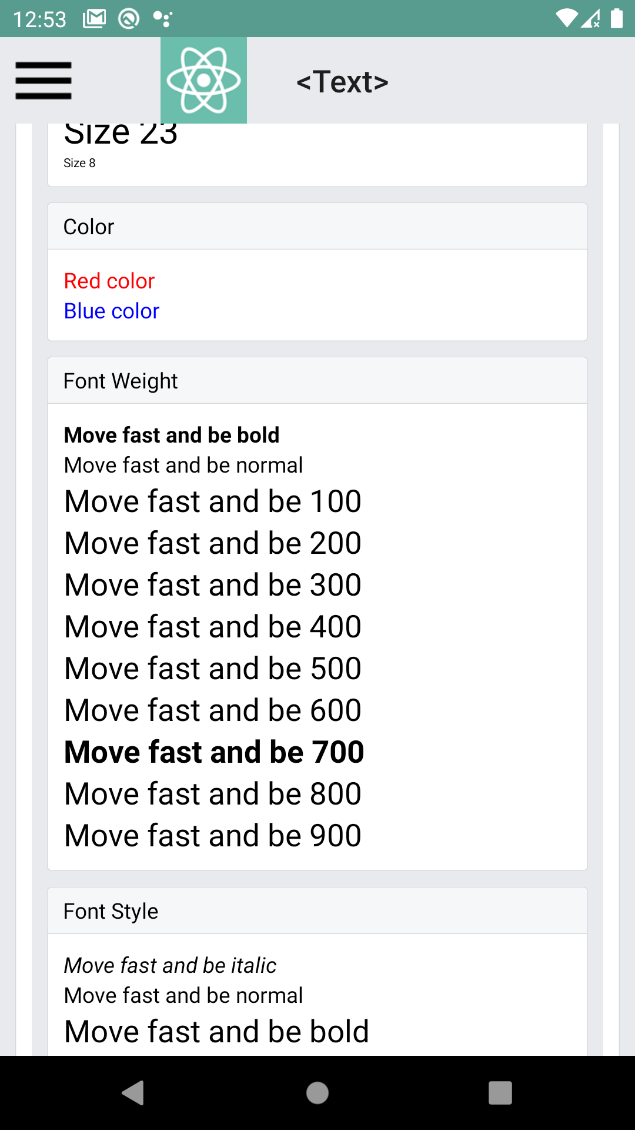Select the italic 'Move fast and be italic' text

point(170,965)
